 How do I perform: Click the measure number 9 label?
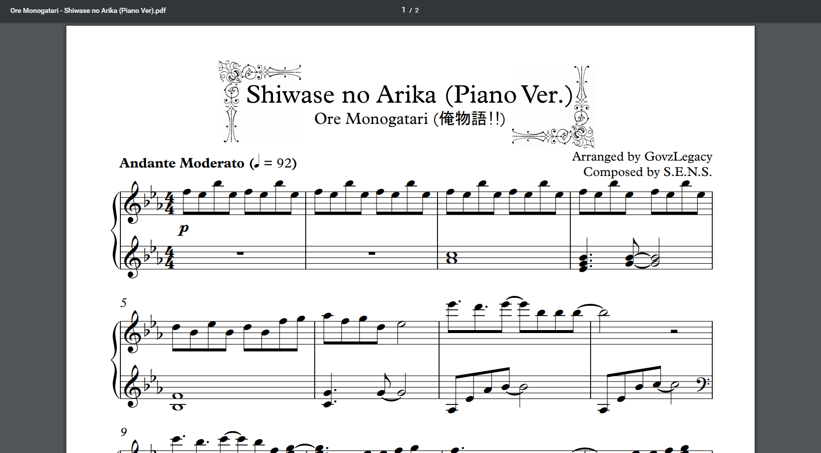point(123,432)
